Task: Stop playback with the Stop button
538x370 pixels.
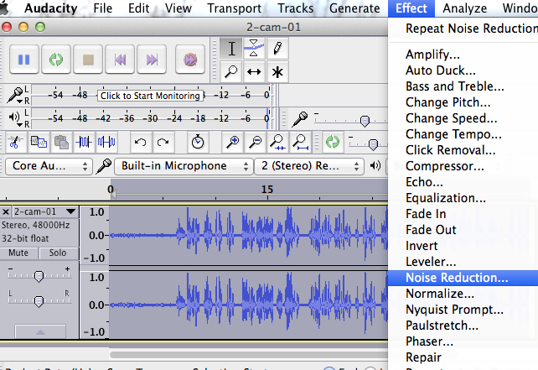Action: [88, 60]
